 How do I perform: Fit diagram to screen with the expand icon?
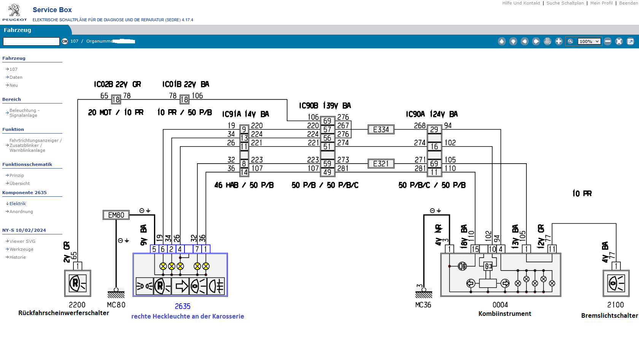click(619, 41)
